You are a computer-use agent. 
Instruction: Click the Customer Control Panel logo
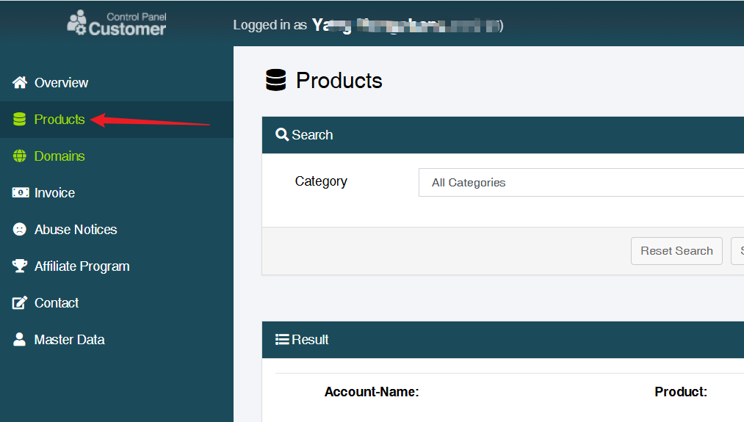116,23
